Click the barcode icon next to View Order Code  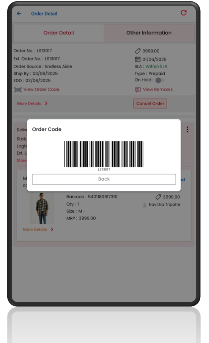18,90
